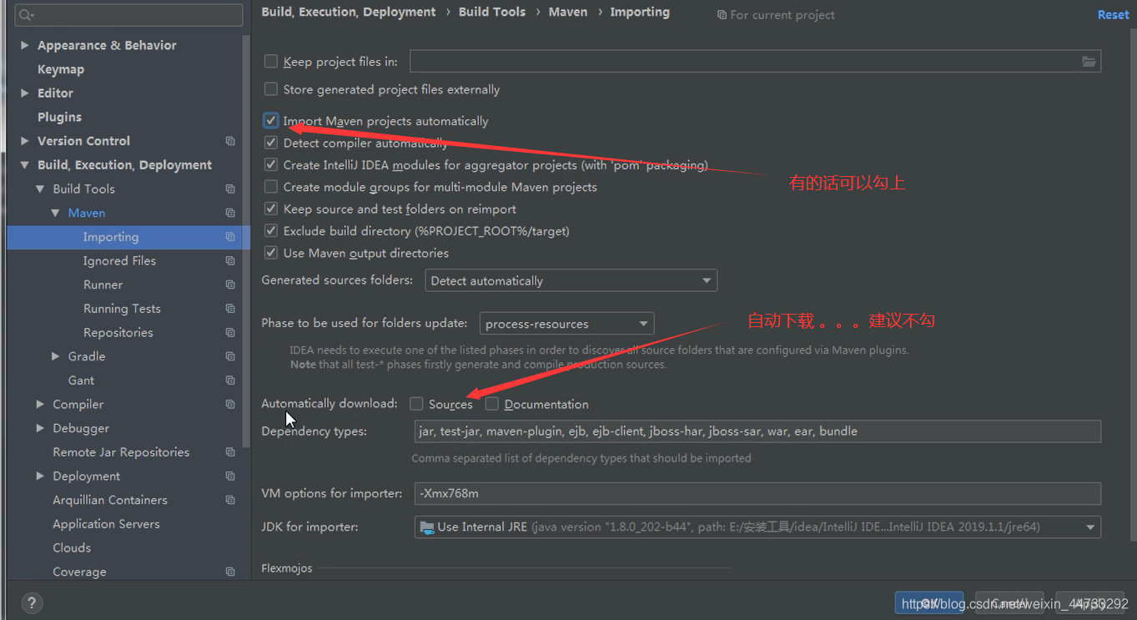1137x620 pixels.
Task: Click the project-level icon beside Remote Jar Repositories
Action: point(230,452)
